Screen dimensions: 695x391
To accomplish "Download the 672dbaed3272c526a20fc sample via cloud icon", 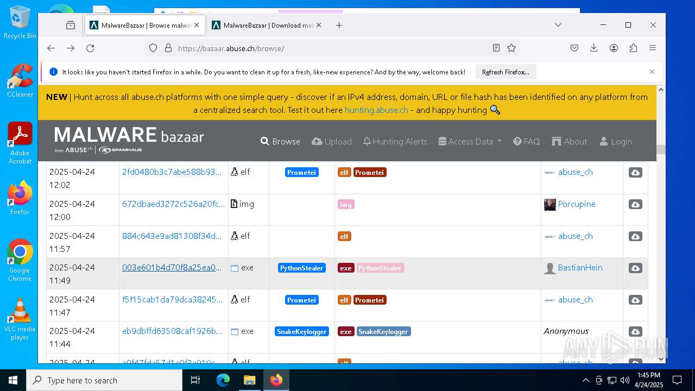I will click(x=635, y=204).
